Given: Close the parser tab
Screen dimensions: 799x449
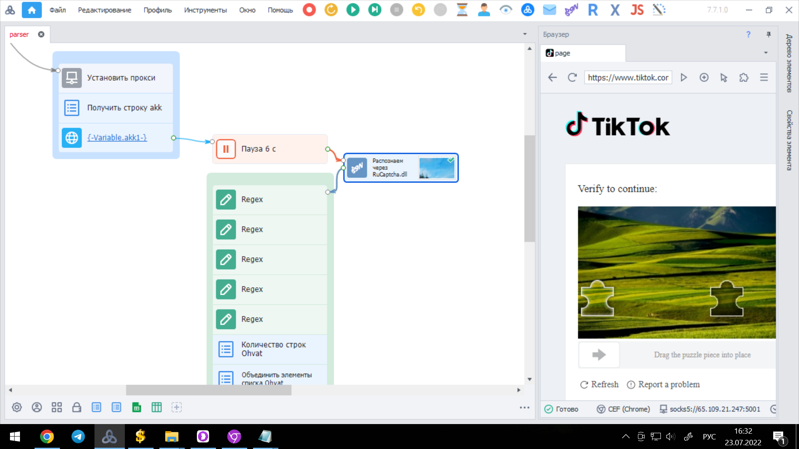Looking at the screenshot, I should tap(41, 35).
